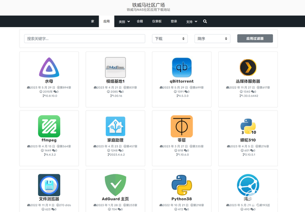Open the Python 3.10 蟒蛇310 icon
This screenshot has height=212, width=305.
(248, 126)
